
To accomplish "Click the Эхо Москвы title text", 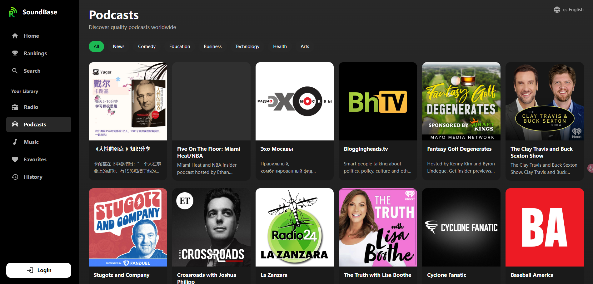I will coord(277,149).
